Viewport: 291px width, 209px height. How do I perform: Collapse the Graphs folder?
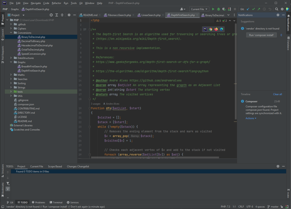tap(11, 62)
